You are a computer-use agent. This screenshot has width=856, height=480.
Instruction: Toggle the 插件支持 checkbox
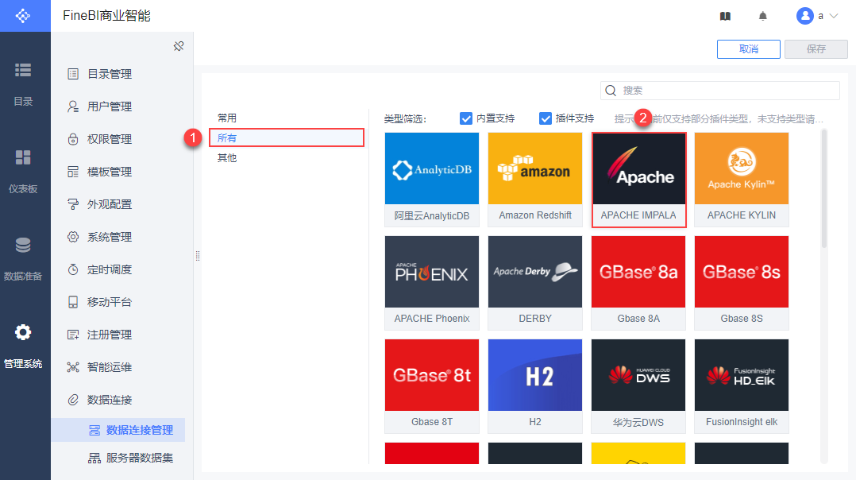pyautogui.click(x=546, y=118)
